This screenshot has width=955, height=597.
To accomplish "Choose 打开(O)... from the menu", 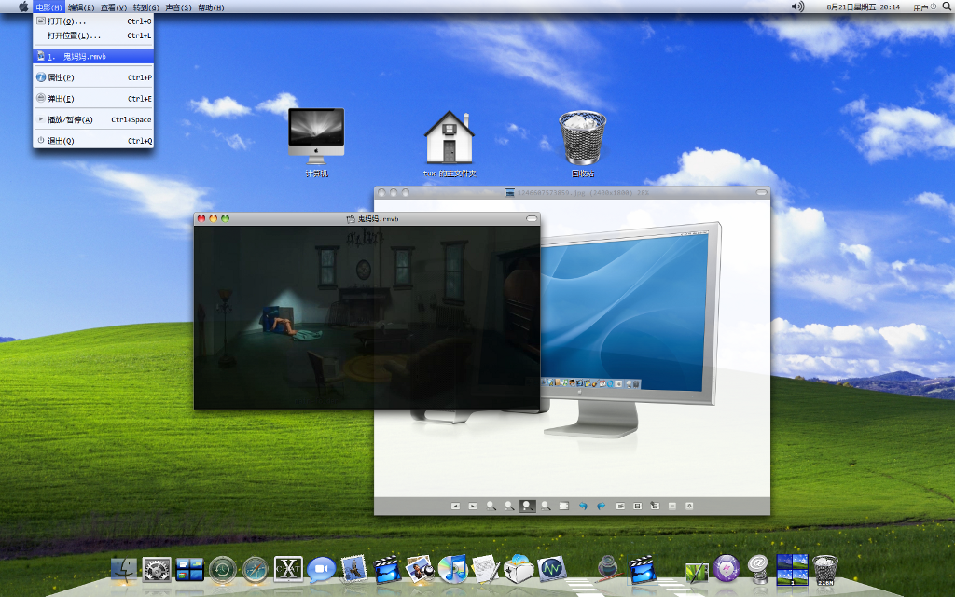I will coord(93,21).
